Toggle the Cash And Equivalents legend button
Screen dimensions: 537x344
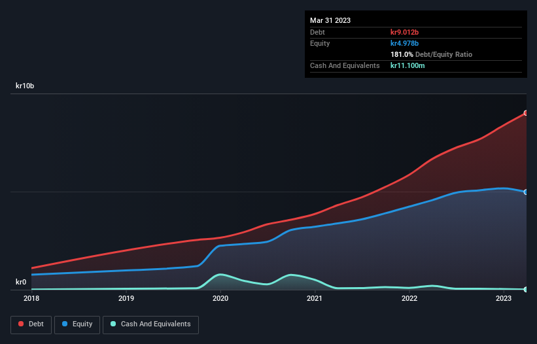point(150,324)
